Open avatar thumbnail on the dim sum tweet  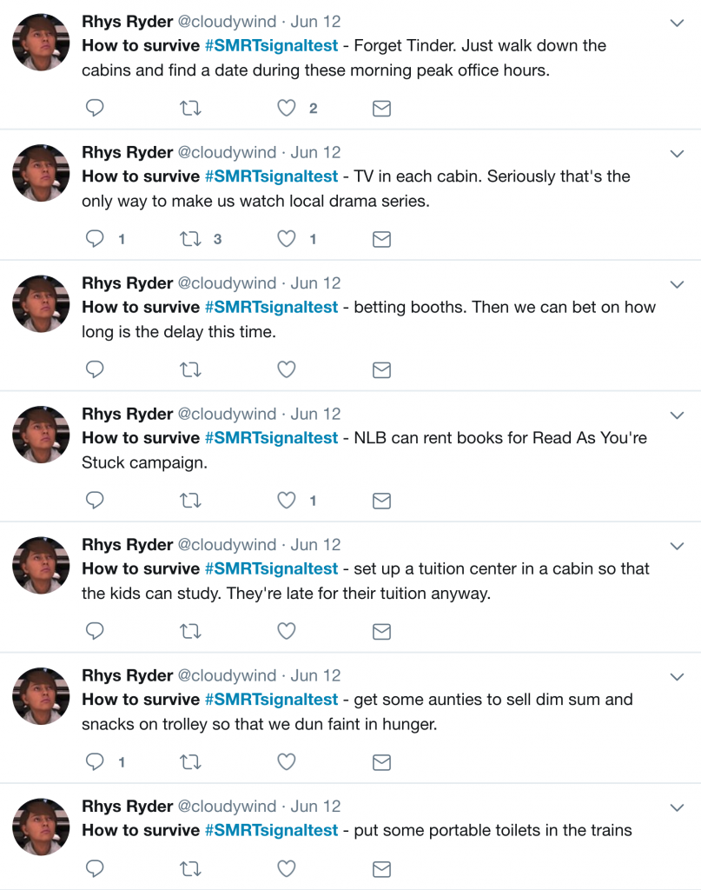coord(41,695)
